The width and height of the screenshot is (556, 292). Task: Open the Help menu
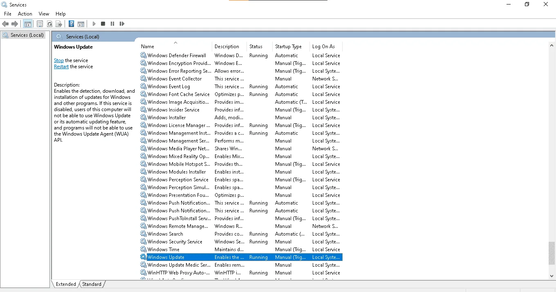[61, 14]
